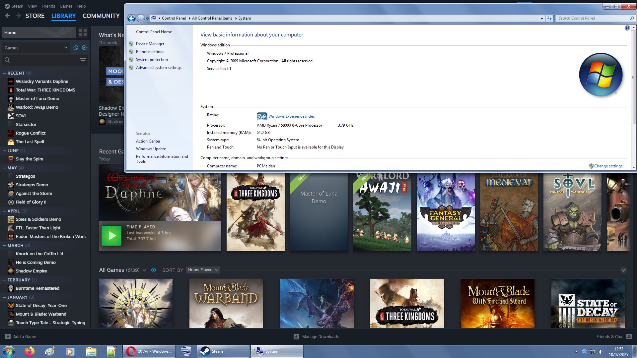Open the Help menu in Steam
The height and width of the screenshot is (358, 637).
tap(81, 6)
